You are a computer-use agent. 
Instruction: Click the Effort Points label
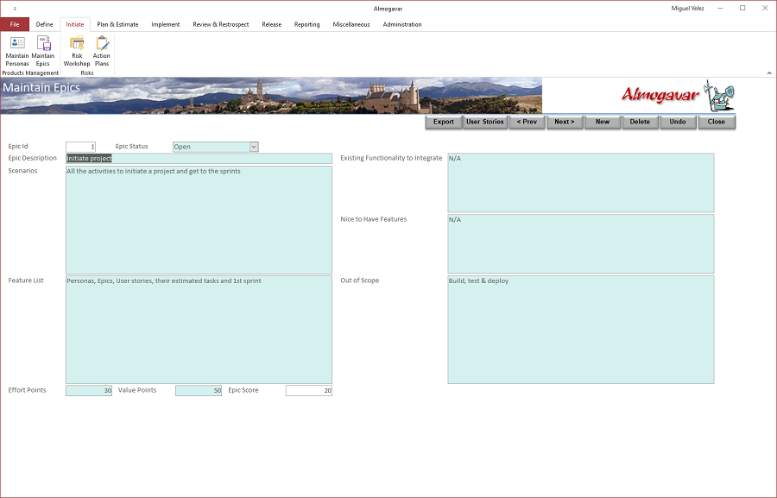click(x=28, y=390)
